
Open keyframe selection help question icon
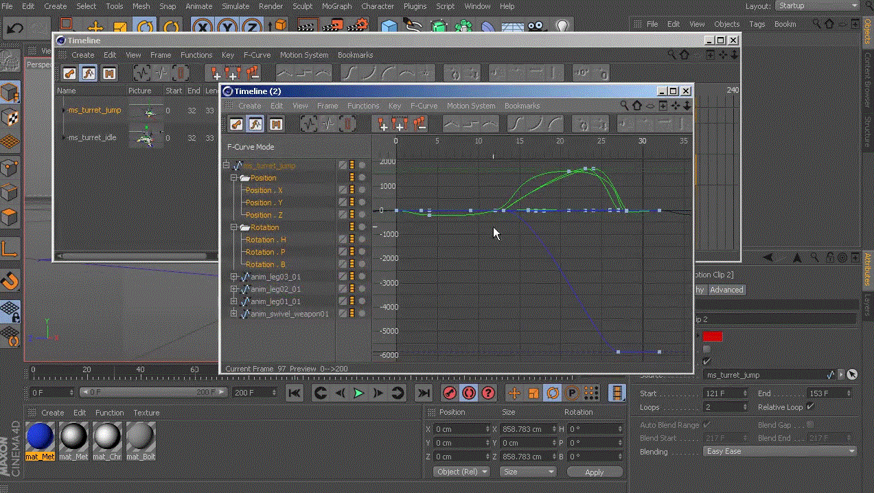(488, 393)
